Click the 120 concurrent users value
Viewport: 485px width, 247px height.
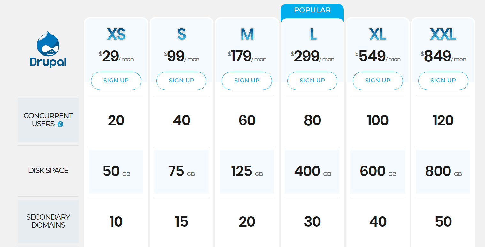point(443,120)
